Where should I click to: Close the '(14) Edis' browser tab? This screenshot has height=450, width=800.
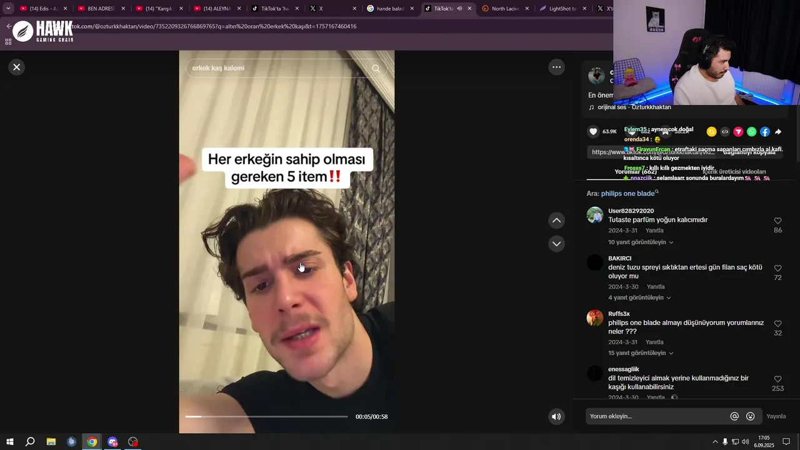(65, 9)
